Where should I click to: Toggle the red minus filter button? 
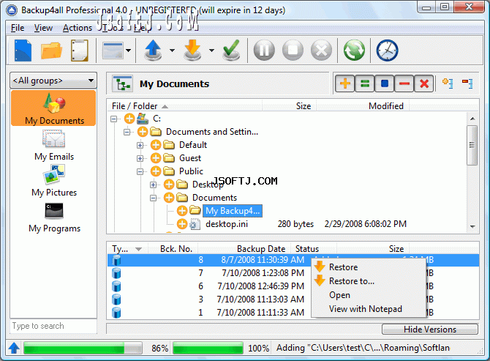(x=404, y=83)
